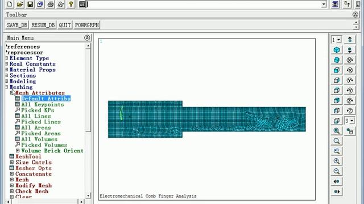Image resolution: width=364 pixels, height=204 pixels.
Task: Open ANSYS Help question mark icon
Action: (71, 4)
